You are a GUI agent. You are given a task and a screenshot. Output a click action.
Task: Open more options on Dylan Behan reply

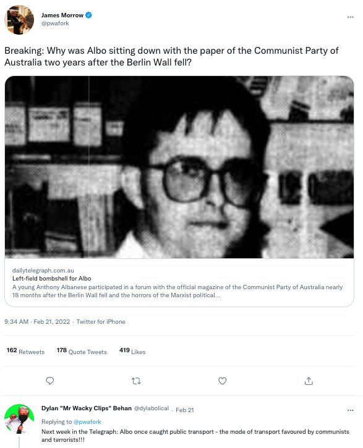[351, 410]
